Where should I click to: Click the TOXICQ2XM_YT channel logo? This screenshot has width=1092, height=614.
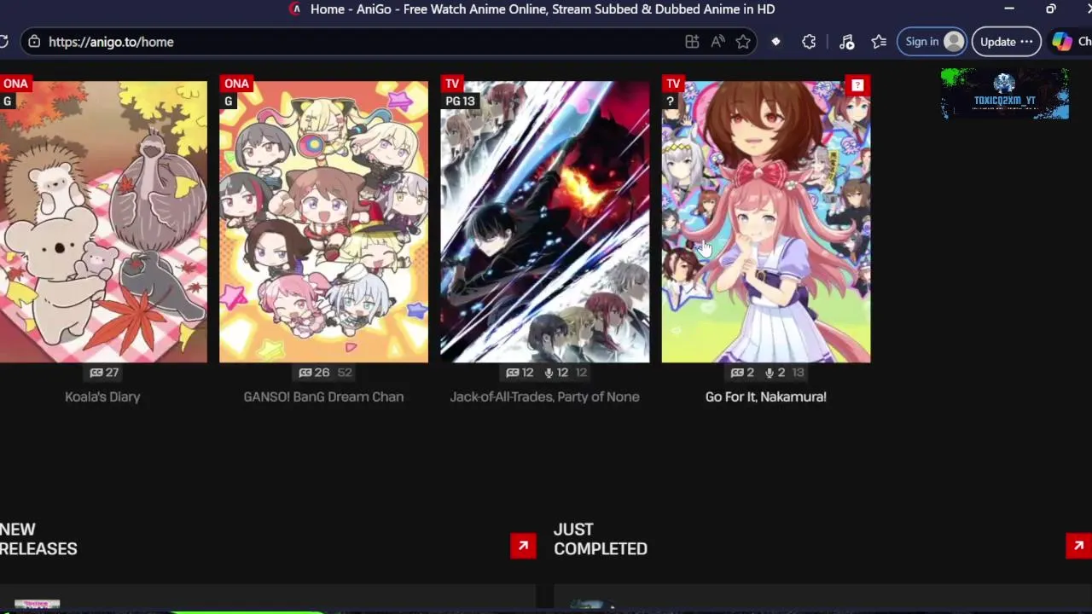(1005, 94)
